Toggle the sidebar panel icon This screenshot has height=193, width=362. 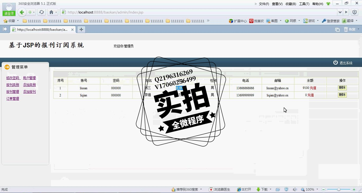[5, 29]
